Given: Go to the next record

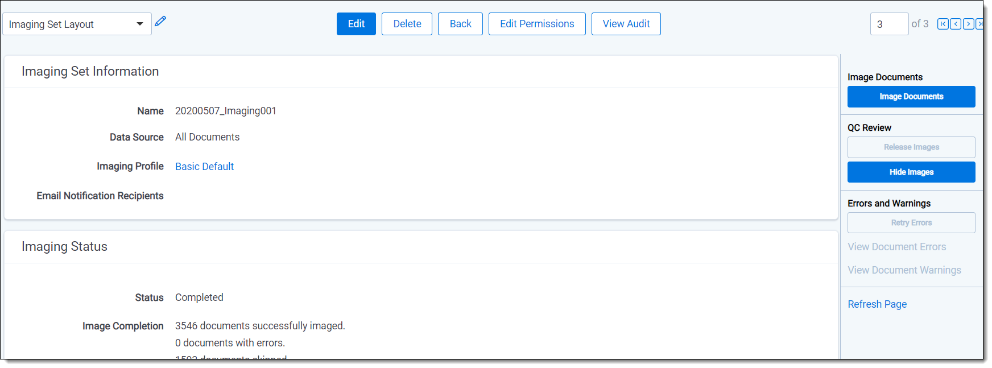Looking at the screenshot, I should click(968, 24).
